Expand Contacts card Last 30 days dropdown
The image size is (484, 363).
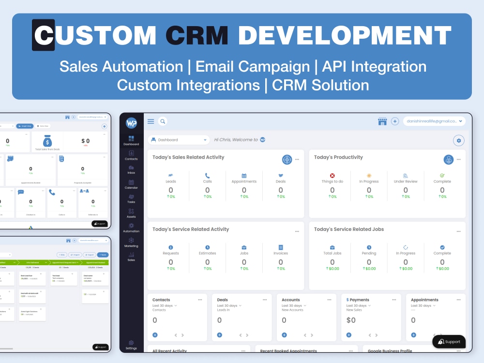[165, 305]
